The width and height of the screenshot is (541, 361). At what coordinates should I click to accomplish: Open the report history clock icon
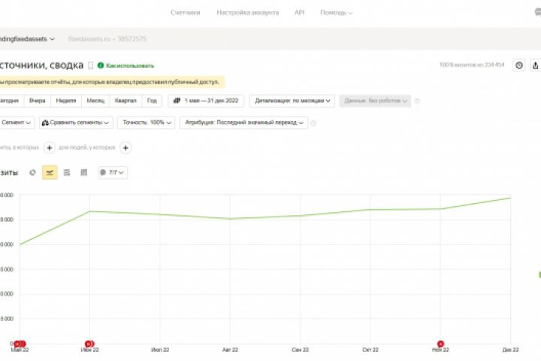click(519, 65)
